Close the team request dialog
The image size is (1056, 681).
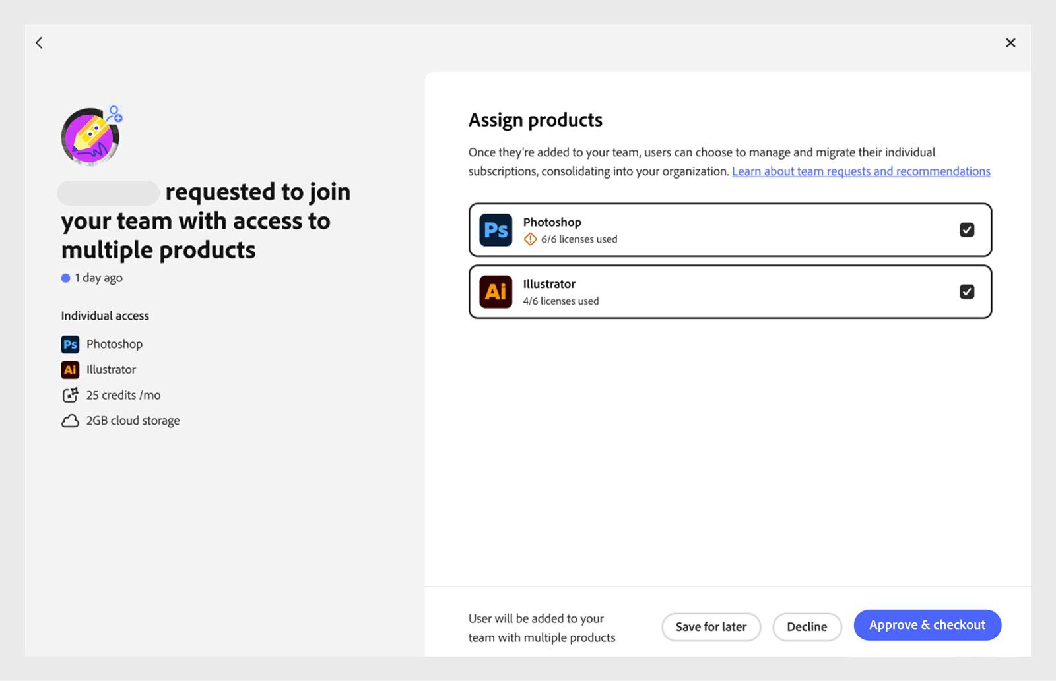1010,43
